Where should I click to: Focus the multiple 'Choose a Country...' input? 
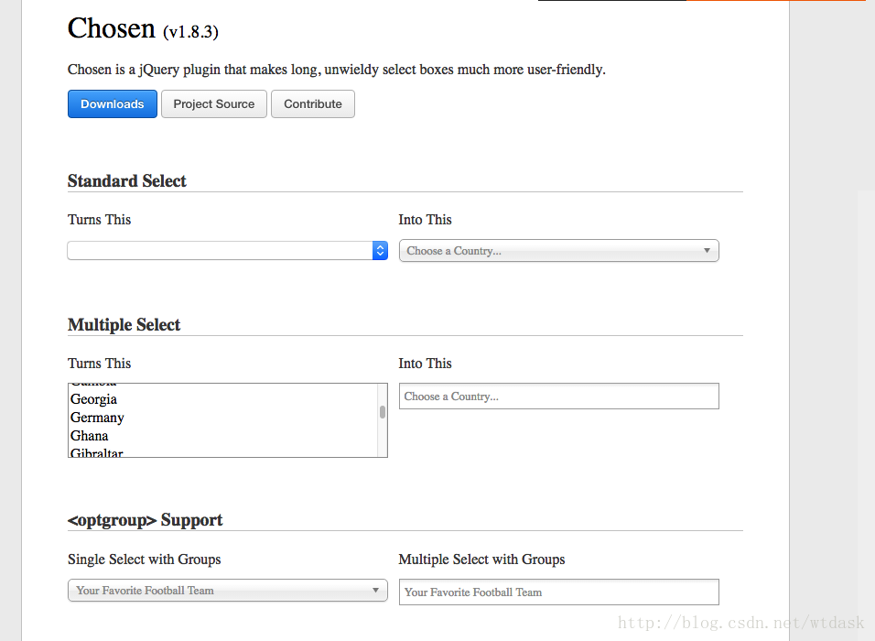coord(558,396)
